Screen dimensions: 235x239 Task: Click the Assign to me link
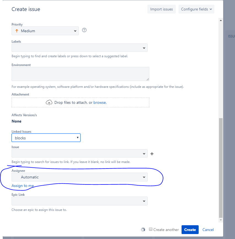23,186
